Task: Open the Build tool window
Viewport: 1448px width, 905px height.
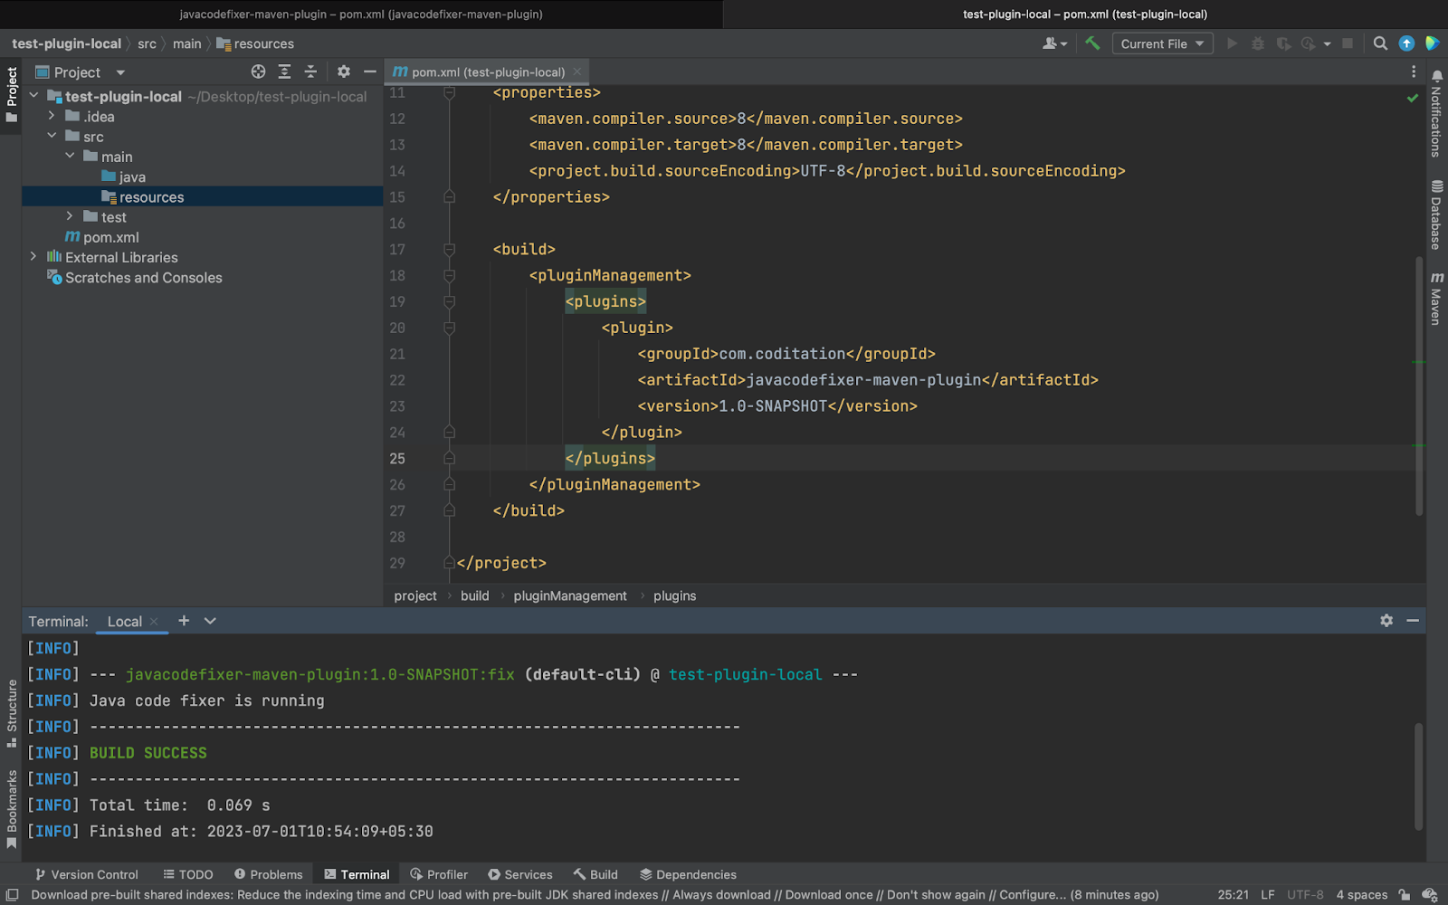Action: point(595,874)
